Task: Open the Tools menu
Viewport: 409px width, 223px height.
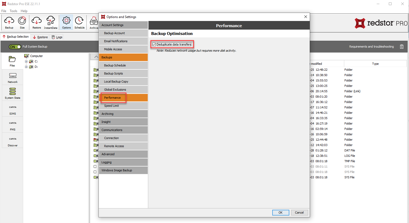Action: click(13, 11)
